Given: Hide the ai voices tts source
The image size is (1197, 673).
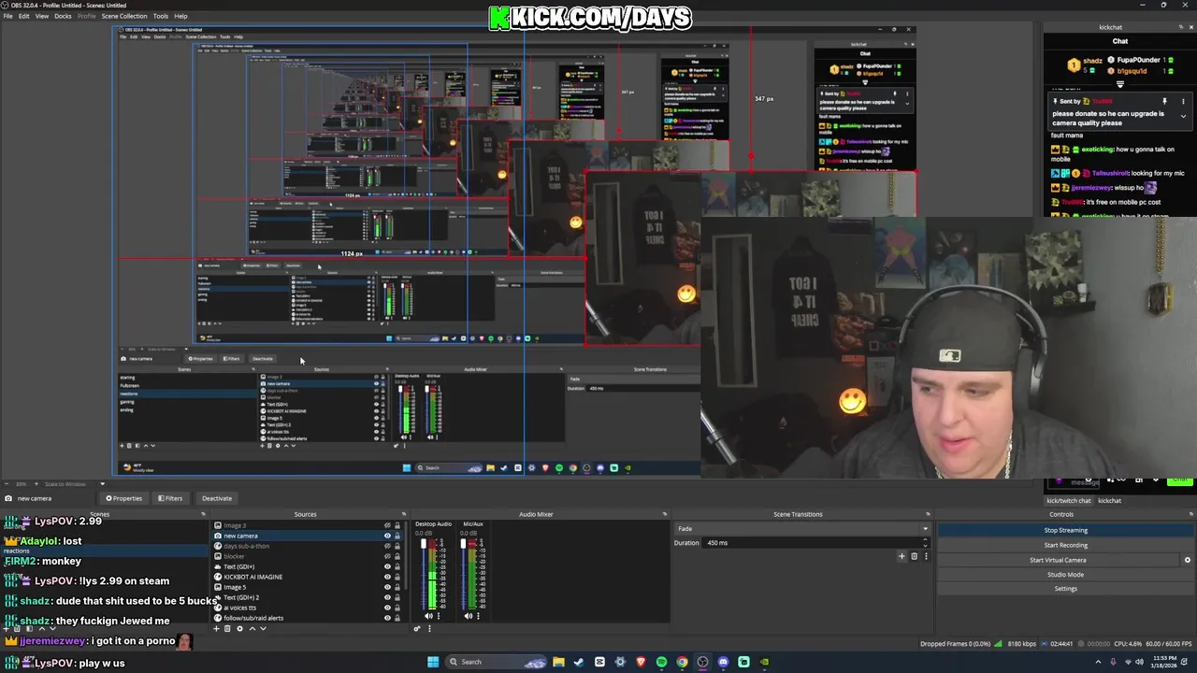Looking at the screenshot, I should [x=387, y=608].
